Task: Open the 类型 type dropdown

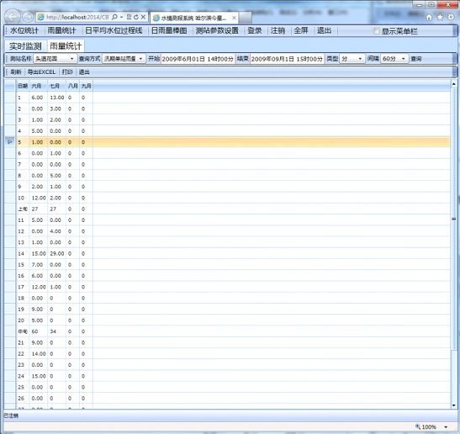Action: tap(360, 59)
